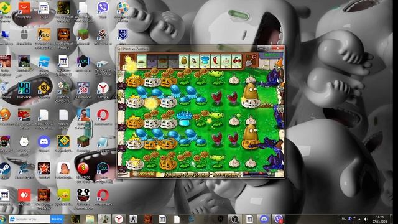
Task: Open the UNO desktop icon
Action: click(24, 90)
